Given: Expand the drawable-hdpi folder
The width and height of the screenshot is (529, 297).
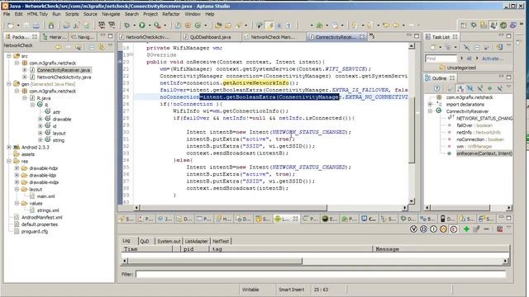Looking at the screenshot, I should [17, 168].
